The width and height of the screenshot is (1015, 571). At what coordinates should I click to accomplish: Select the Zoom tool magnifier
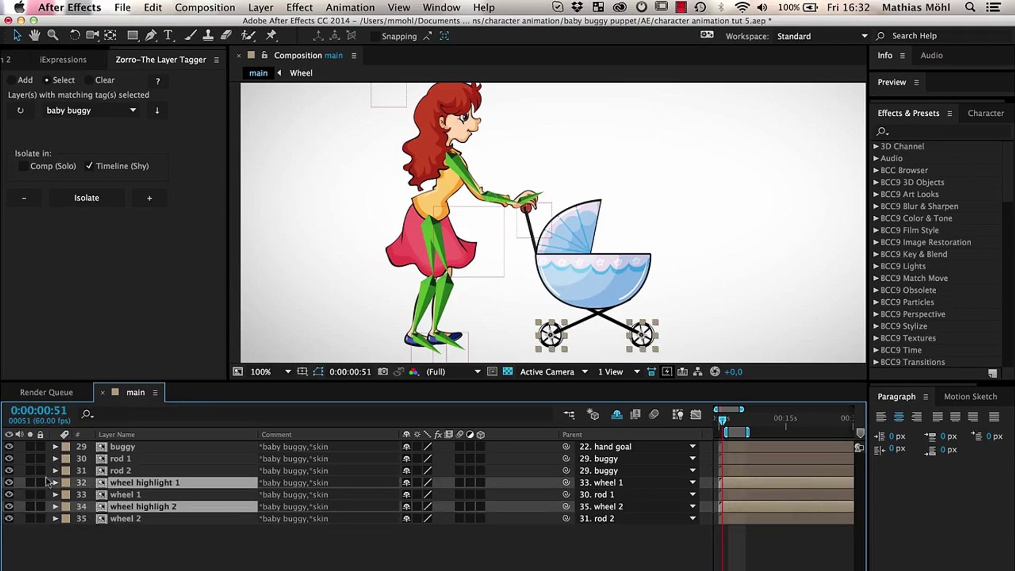click(x=52, y=35)
